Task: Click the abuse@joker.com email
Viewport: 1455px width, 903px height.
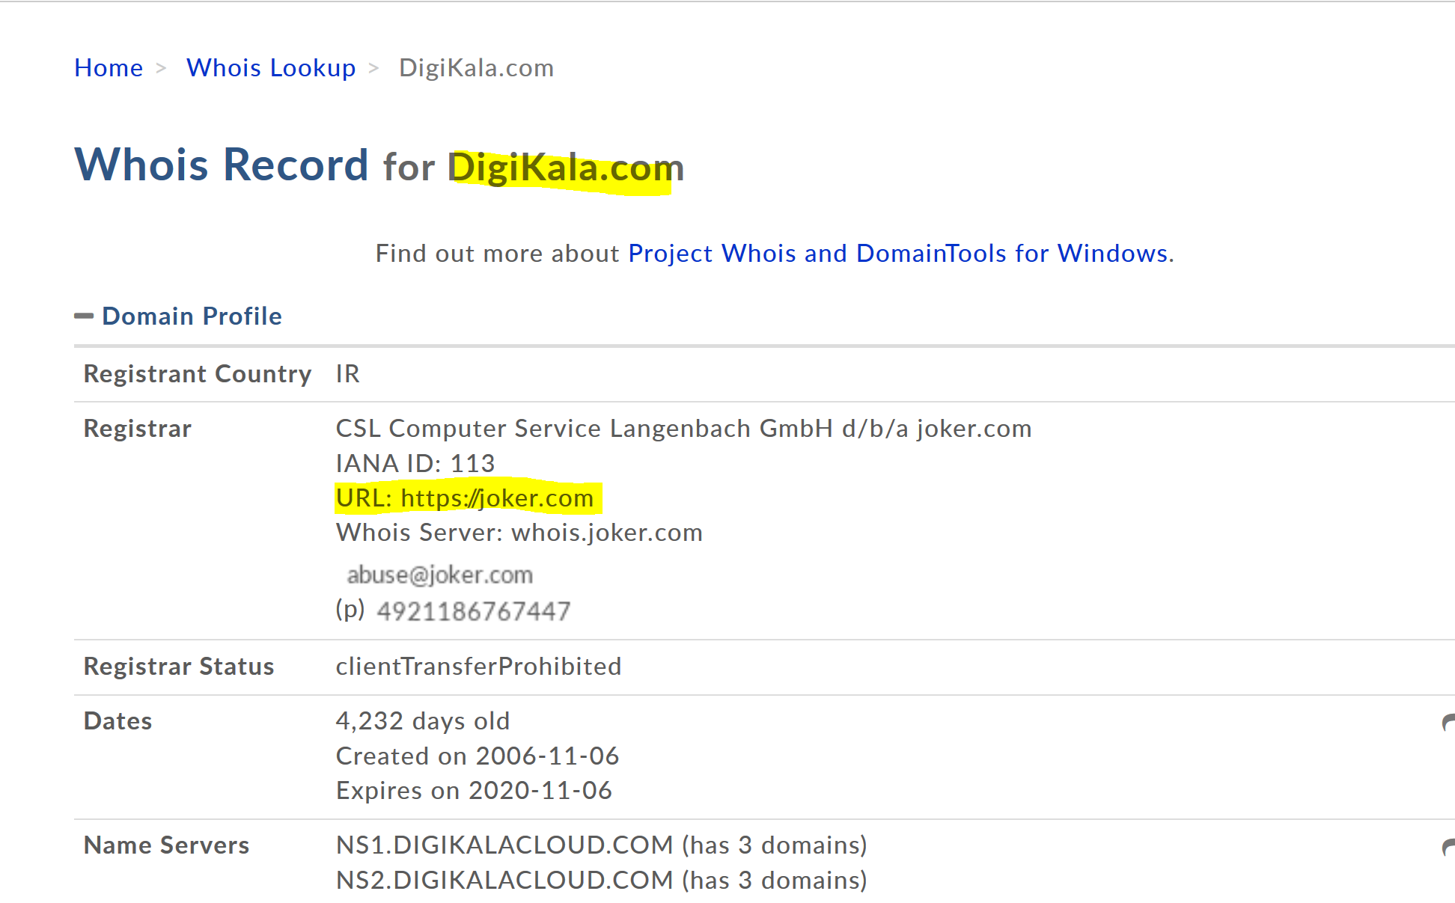Action: pyautogui.click(x=440, y=575)
